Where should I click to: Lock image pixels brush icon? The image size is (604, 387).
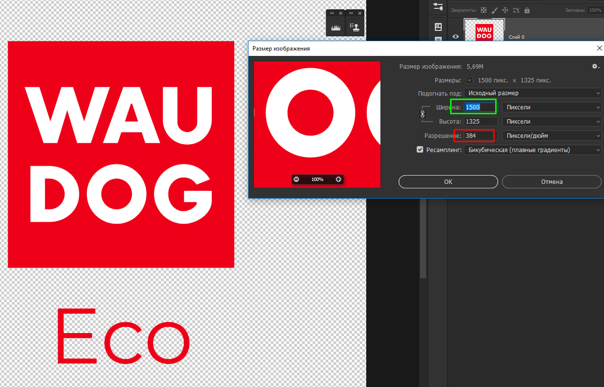click(x=494, y=10)
